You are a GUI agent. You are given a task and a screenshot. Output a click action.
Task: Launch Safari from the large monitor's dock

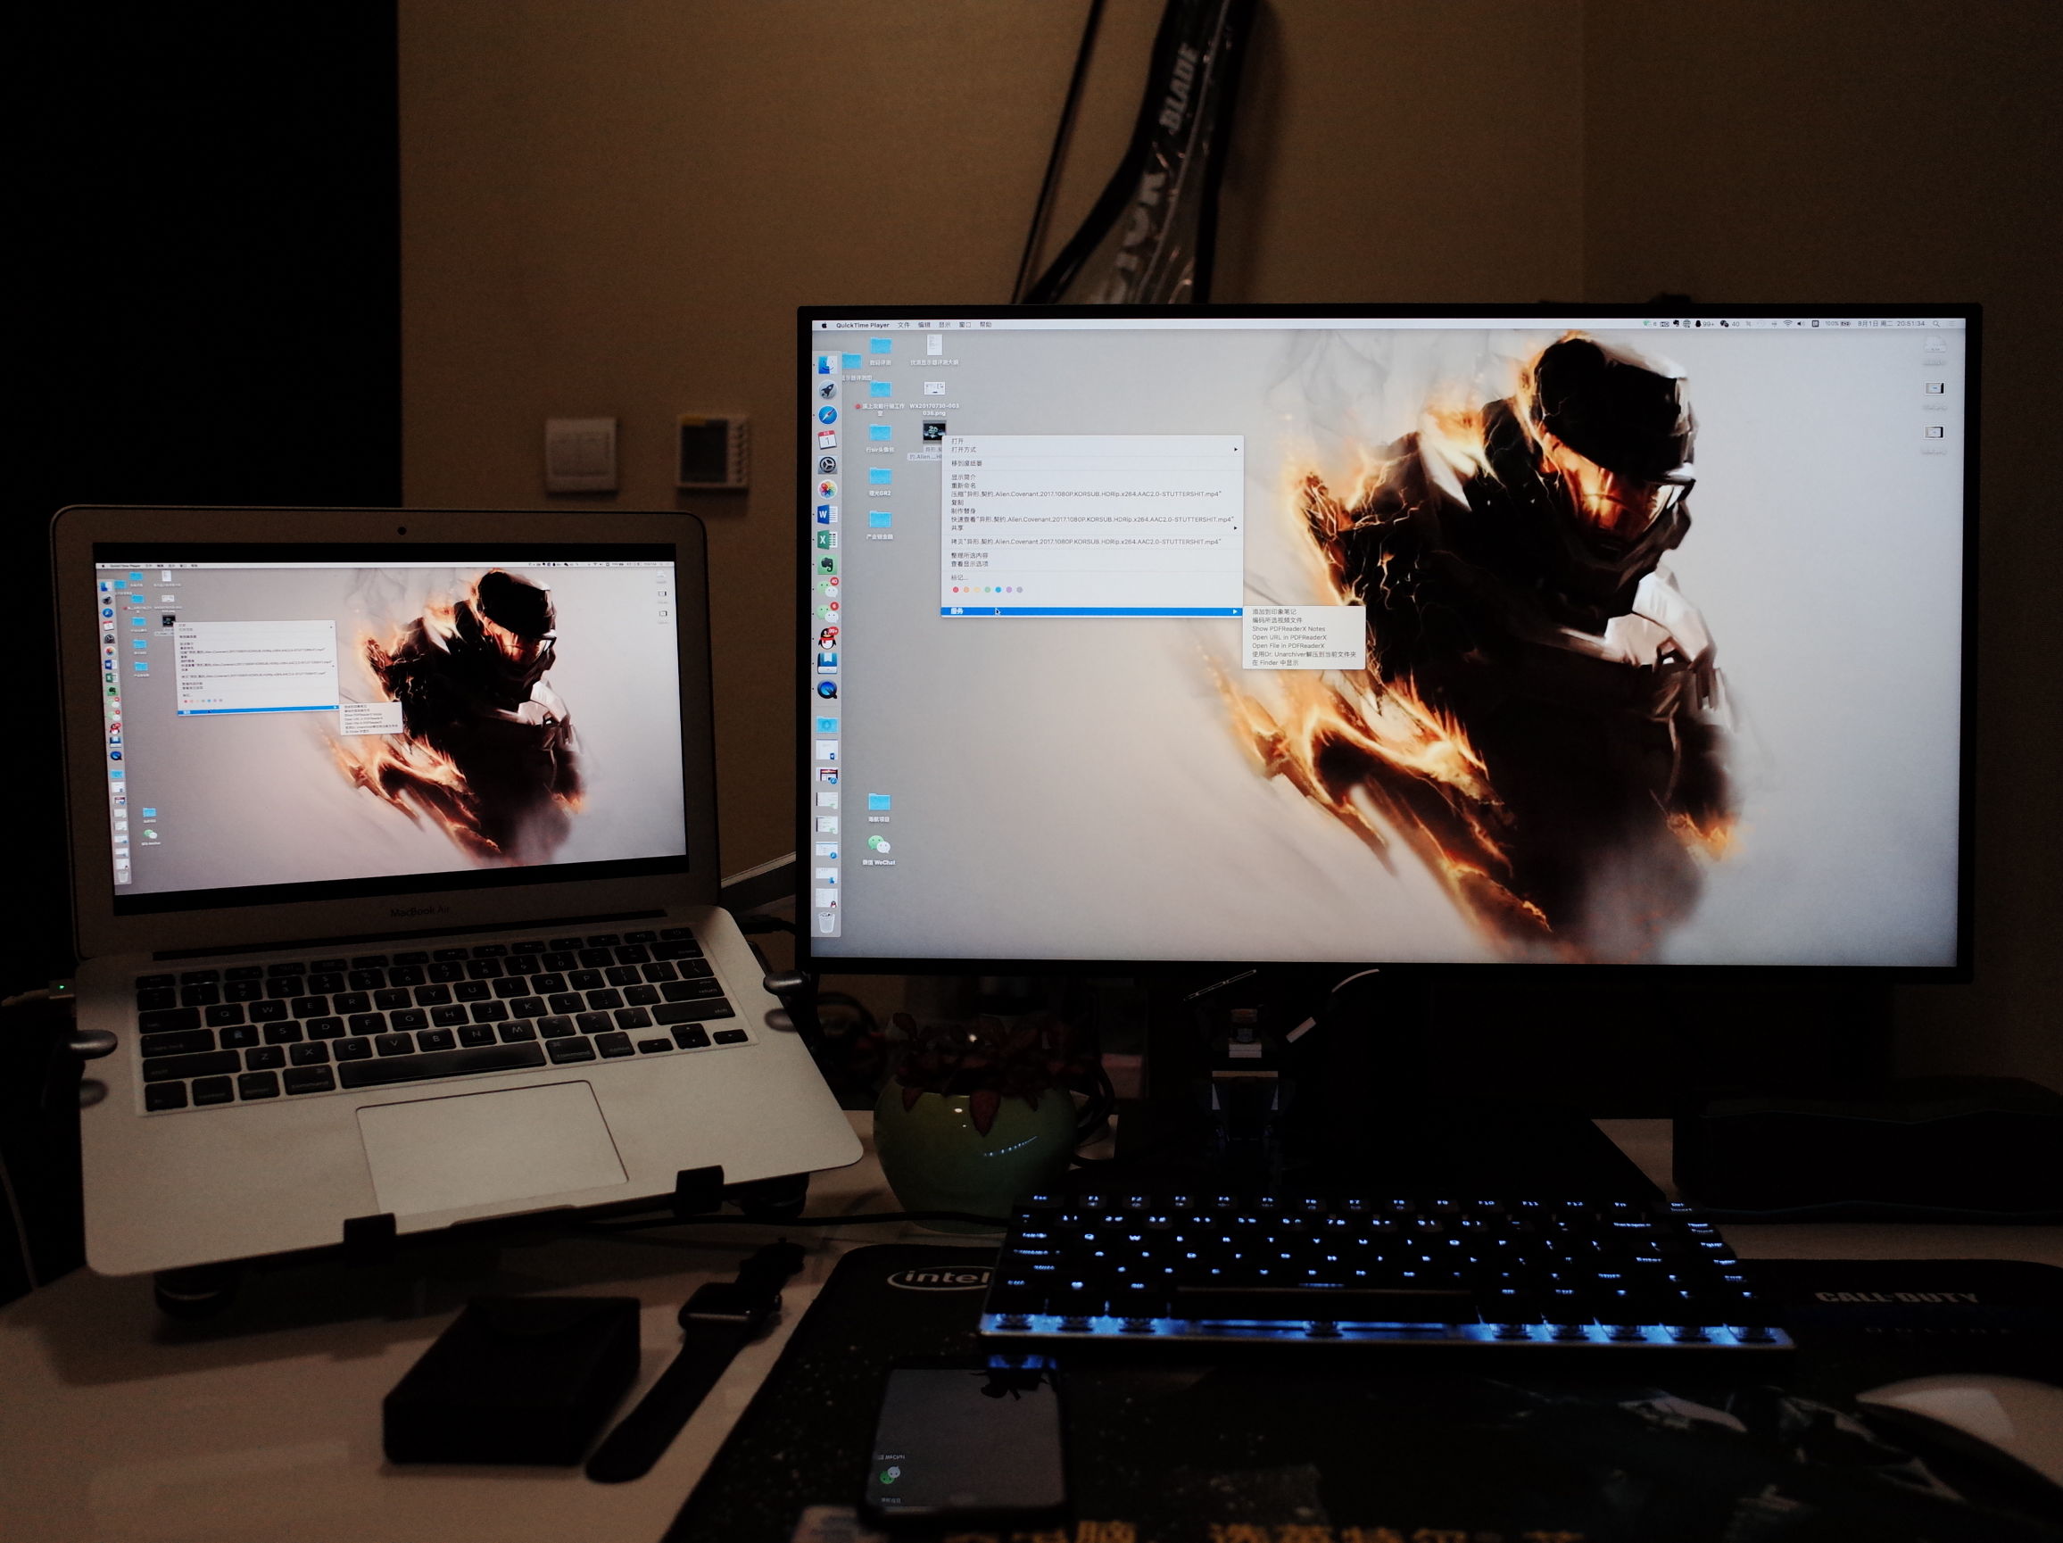[827, 414]
